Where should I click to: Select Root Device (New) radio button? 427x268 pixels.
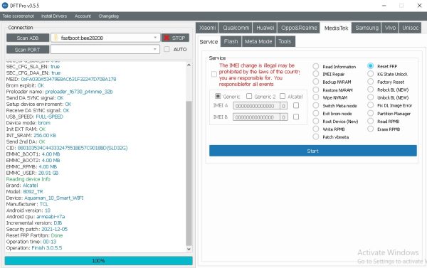pyautogui.click(x=315, y=121)
